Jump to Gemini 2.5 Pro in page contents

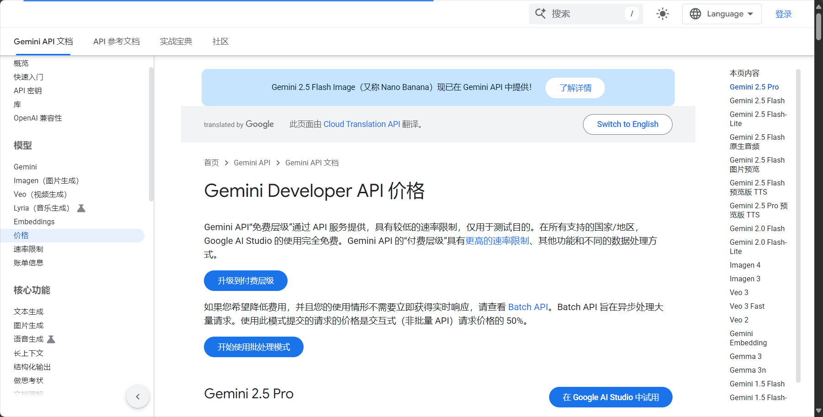[754, 87]
